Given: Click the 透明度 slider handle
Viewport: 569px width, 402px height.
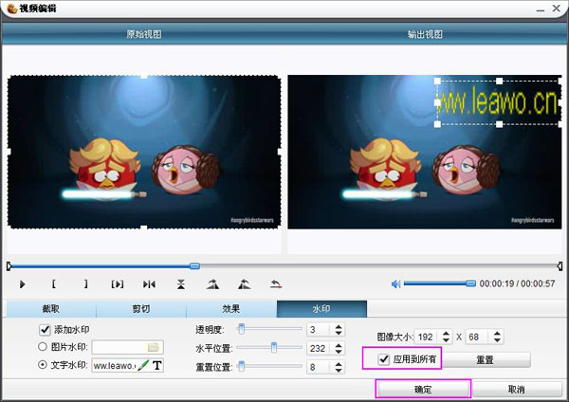Looking at the screenshot, I should (x=241, y=329).
